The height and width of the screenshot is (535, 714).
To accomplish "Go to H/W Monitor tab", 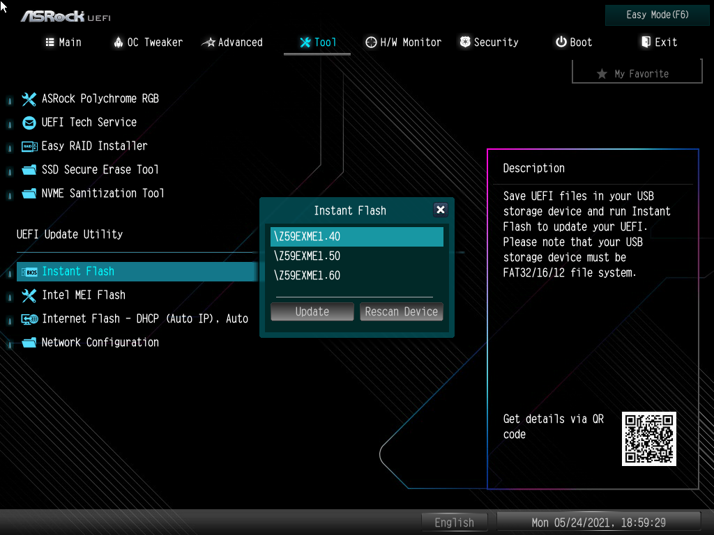I will click(x=404, y=42).
